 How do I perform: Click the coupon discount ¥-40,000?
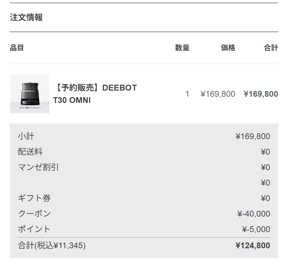(x=254, y=214)
